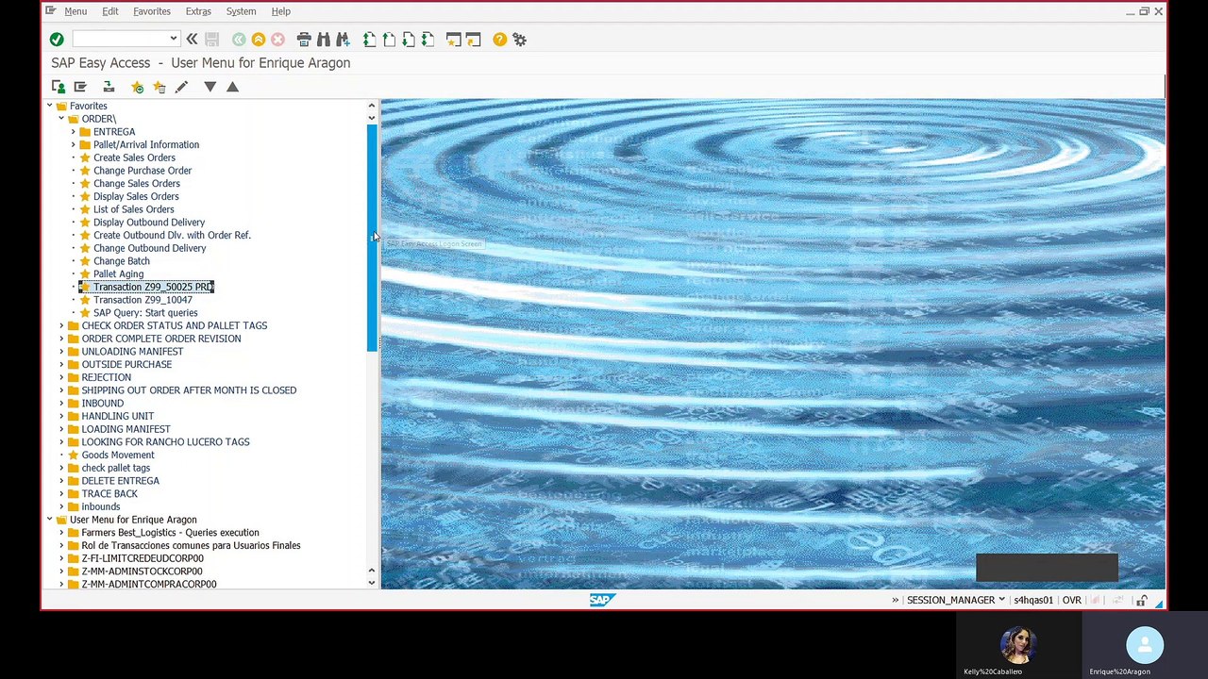Image resolution: width=1208 pixels, height=679 pixels.
Task: Open the SAP window control menu icon
Action: (x=50, y=11)
